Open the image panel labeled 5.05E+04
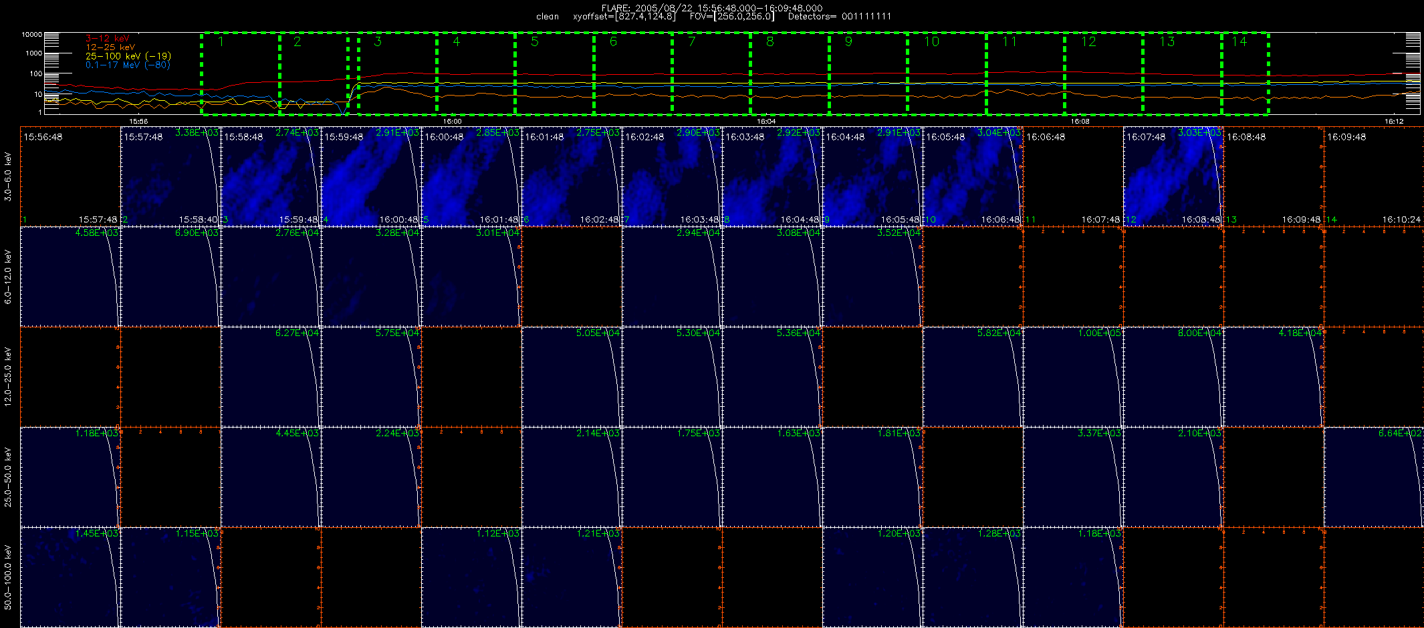This screenshot has width=1424, height=628. (572, 377)
